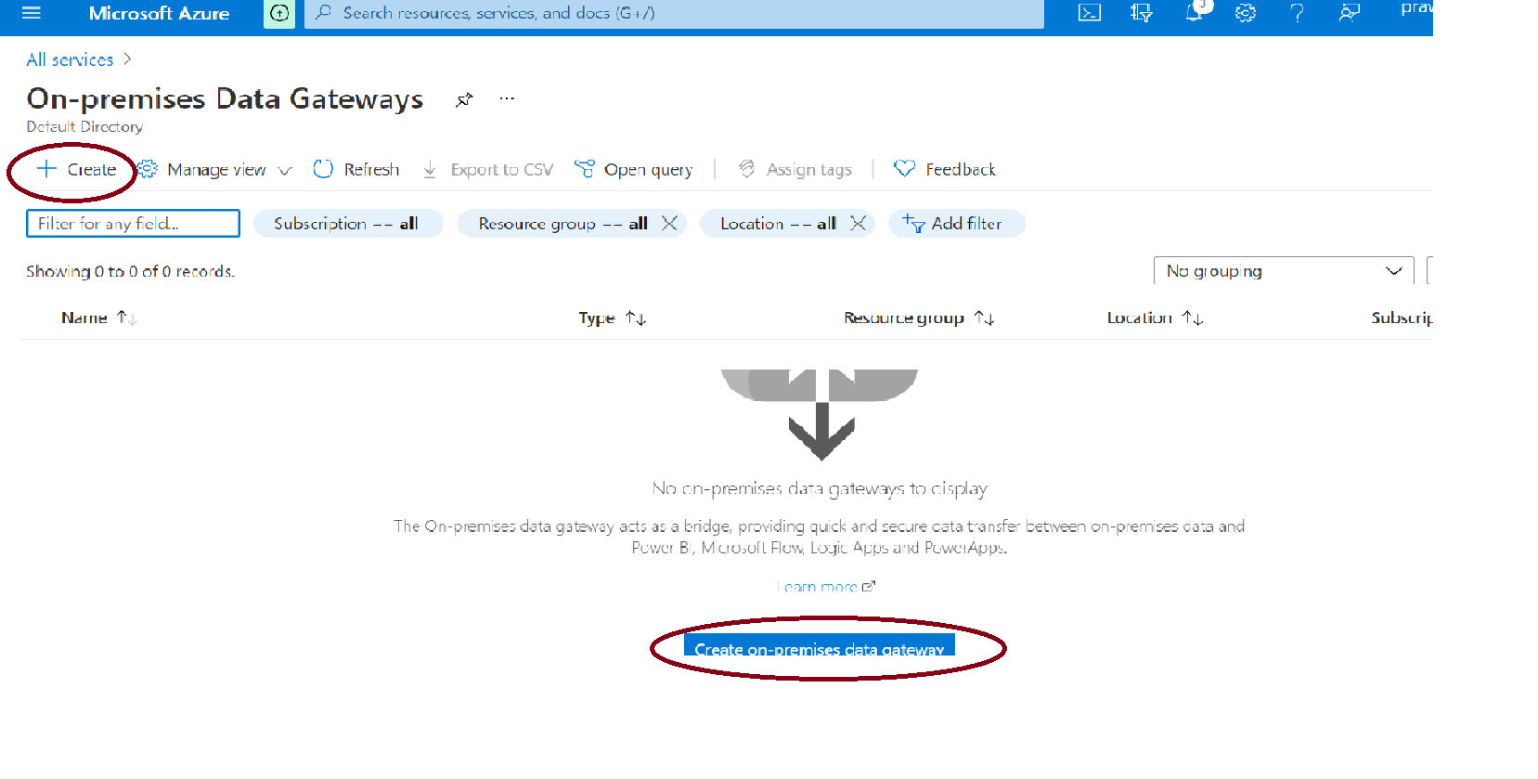Sort by the Type column
1538x779 pixels.
point(613,318)
